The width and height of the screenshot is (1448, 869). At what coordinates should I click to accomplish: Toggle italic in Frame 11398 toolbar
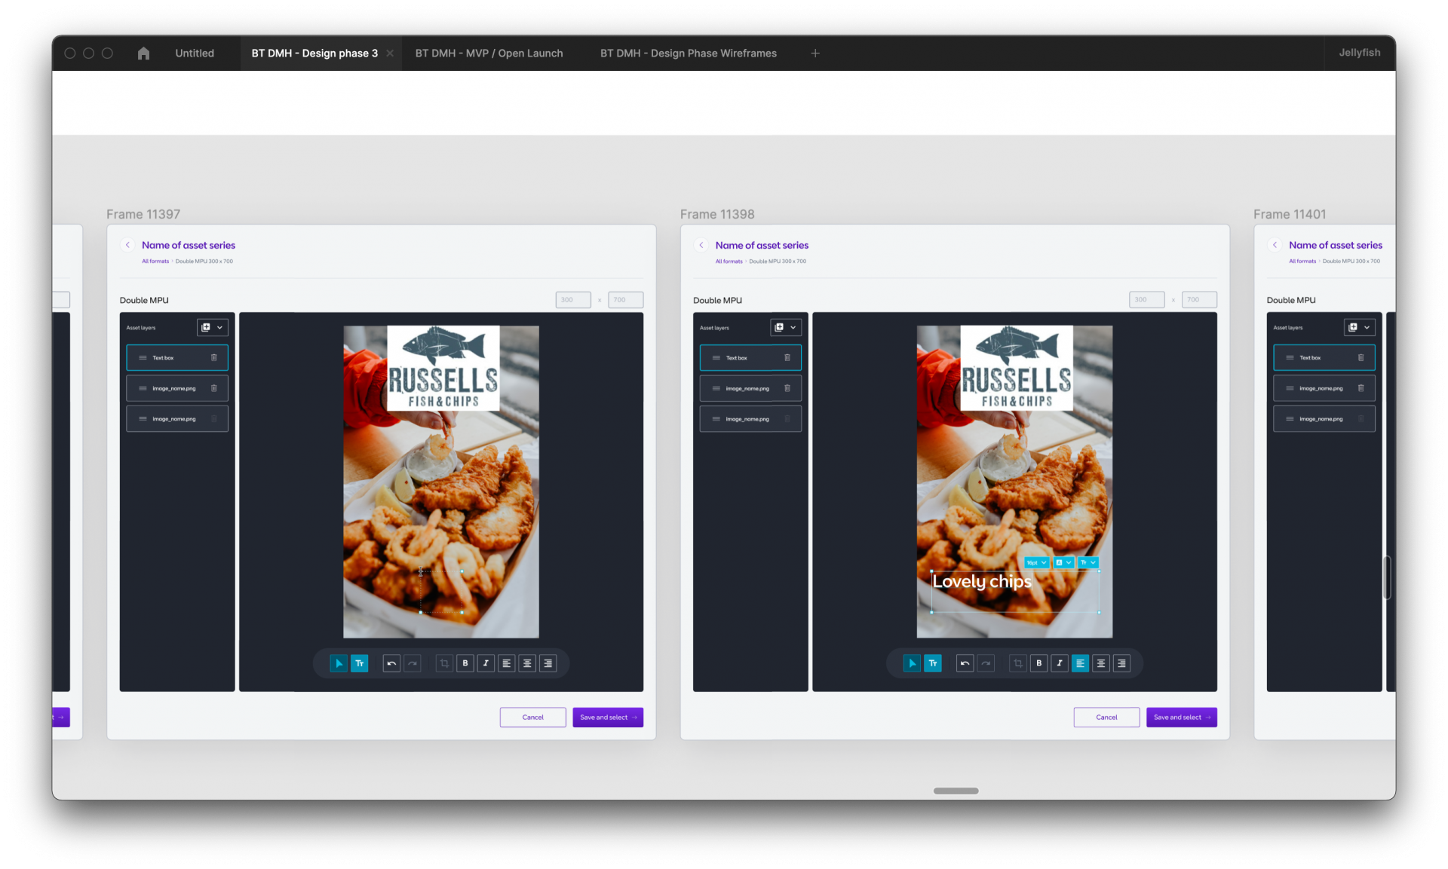pyautogui.click(x=1060, y=663)
